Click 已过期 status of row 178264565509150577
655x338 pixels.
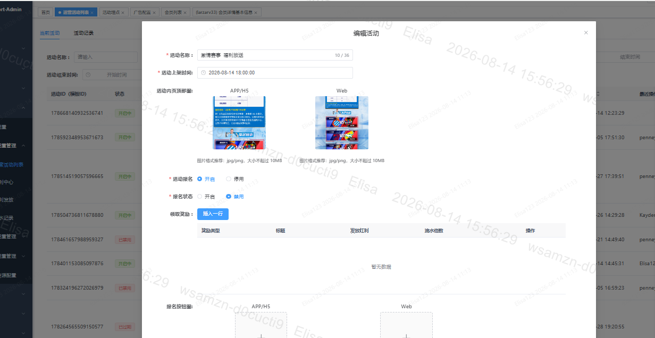point(124,327)
